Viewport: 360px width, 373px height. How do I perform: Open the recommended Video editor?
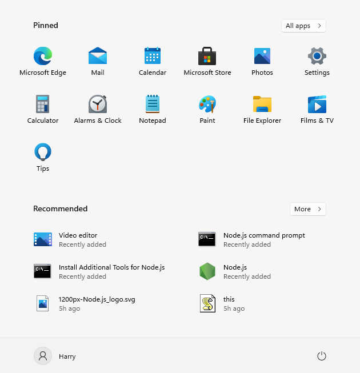(78, 239)
